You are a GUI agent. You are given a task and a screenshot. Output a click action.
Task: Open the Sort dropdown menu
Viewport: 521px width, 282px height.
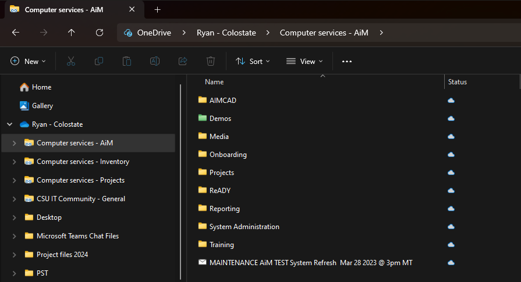tap(253, 62)
